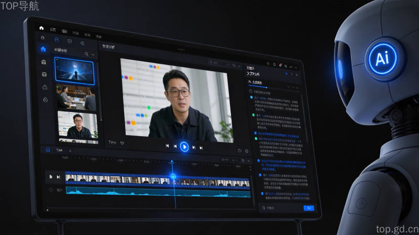
Task: Select the interview man thumbnail in the media list
Action: pos(78,125)
